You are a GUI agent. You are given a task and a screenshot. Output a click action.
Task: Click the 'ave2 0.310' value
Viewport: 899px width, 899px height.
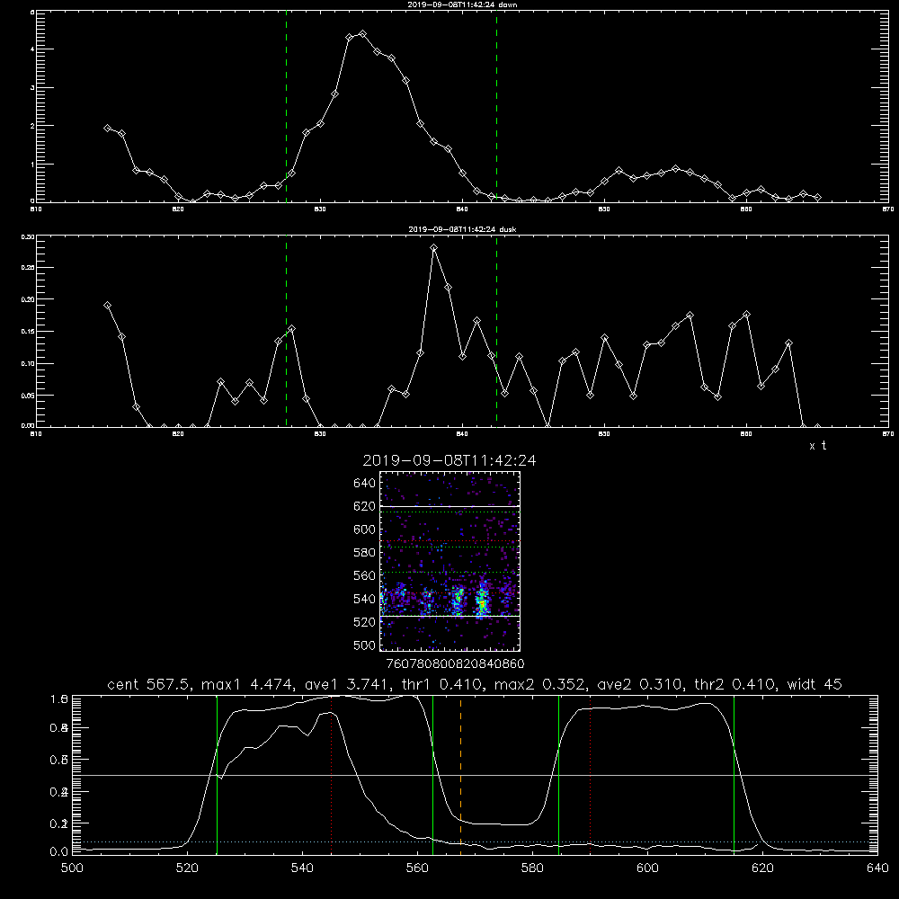[642, 684]
